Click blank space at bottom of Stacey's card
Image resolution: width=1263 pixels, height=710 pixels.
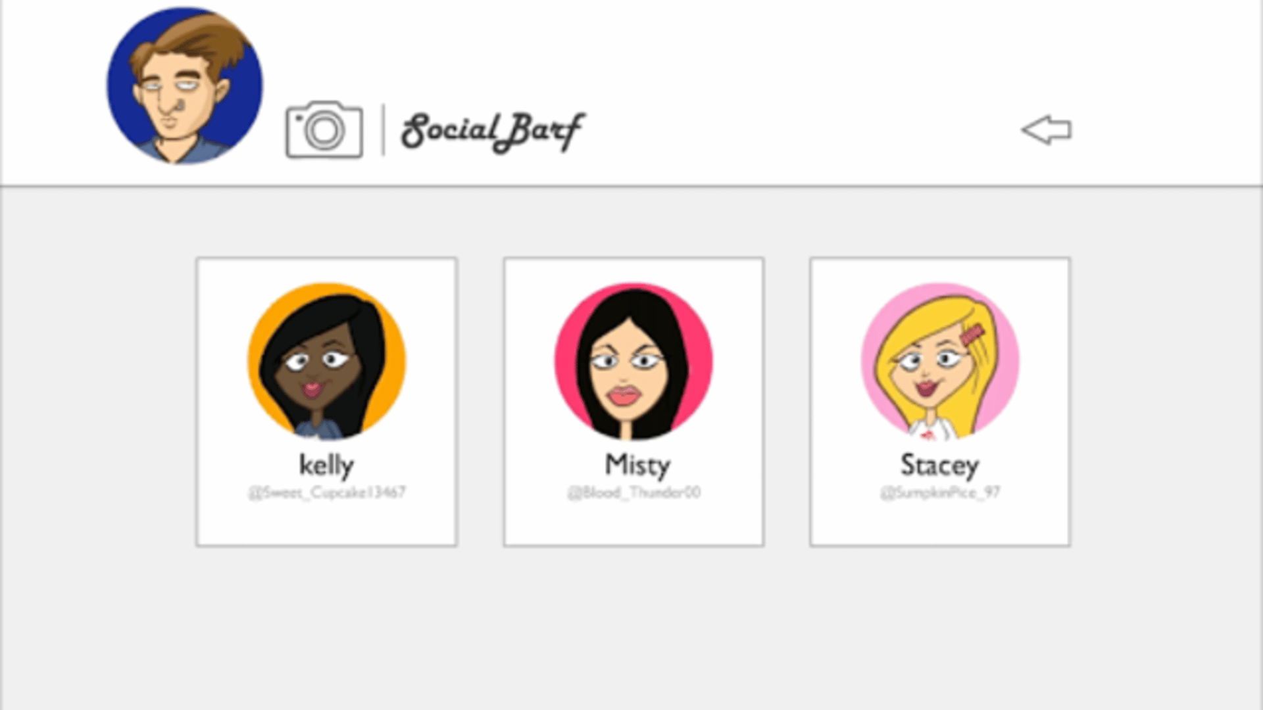click(x=940, y=524)
